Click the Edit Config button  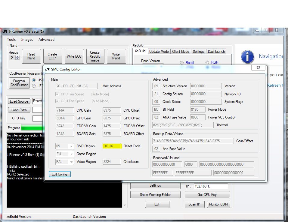(60, 174)
